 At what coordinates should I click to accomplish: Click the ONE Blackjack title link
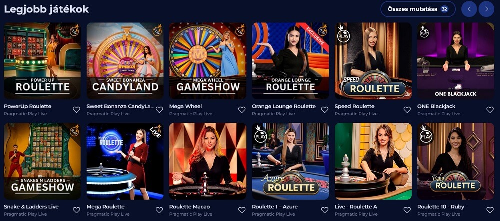click(436, 106)
